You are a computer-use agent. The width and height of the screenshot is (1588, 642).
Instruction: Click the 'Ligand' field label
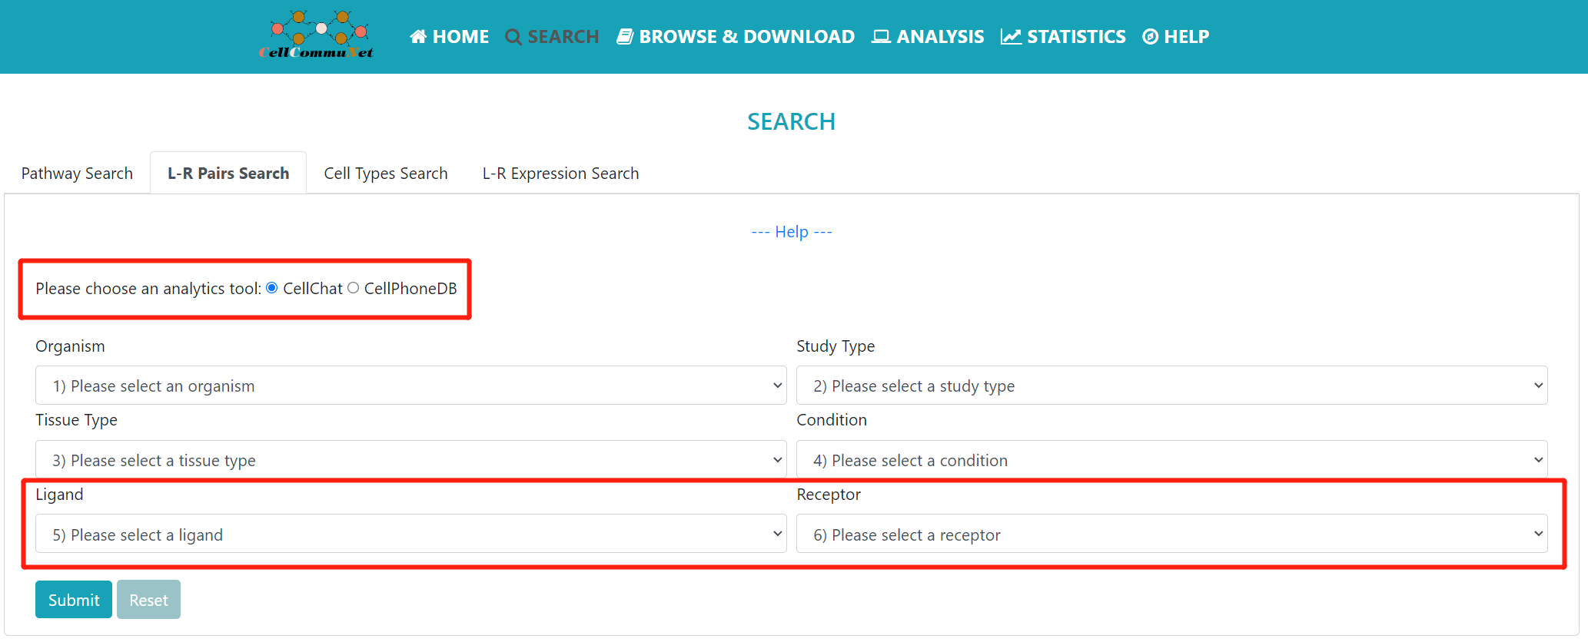59,495
